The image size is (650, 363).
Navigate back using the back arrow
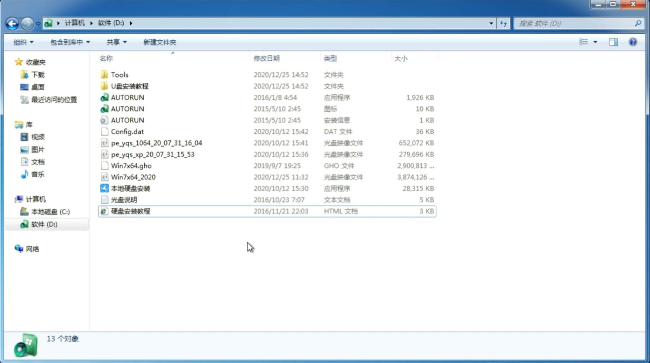point(12,23)
